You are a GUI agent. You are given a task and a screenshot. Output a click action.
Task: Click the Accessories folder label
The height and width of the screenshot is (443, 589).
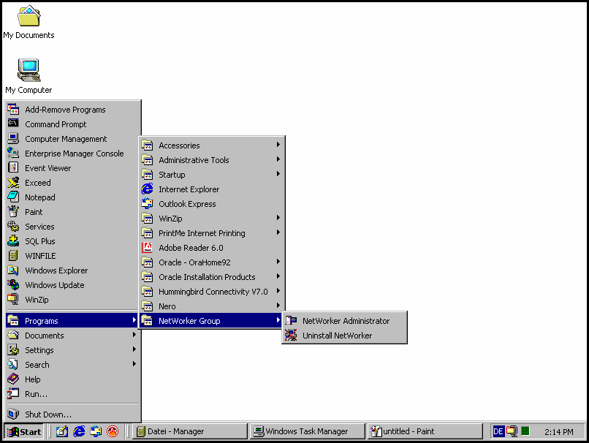tap(179, 145)
